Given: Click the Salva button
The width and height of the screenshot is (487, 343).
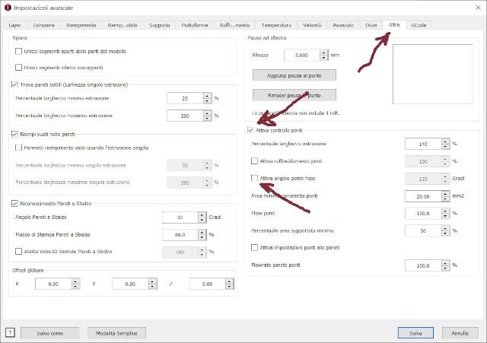Looking at the screenshot, I should 415,333.
